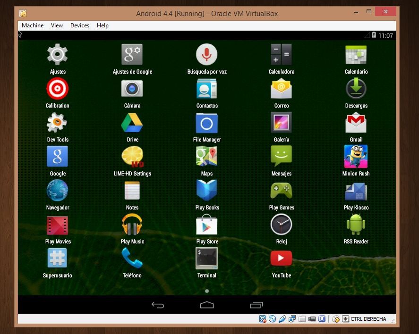This screenshot has height=334, width=419.
Task: Open the Correo email app
Action: point(281,88)
